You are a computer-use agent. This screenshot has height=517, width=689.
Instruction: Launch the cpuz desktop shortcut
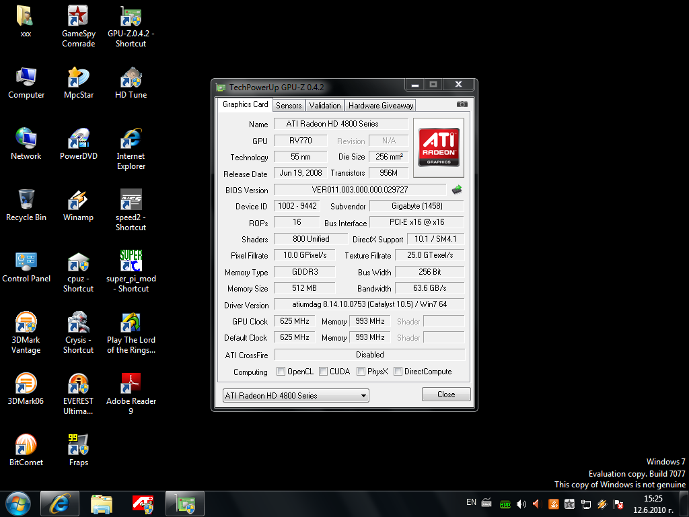click(x=78, y=271)
